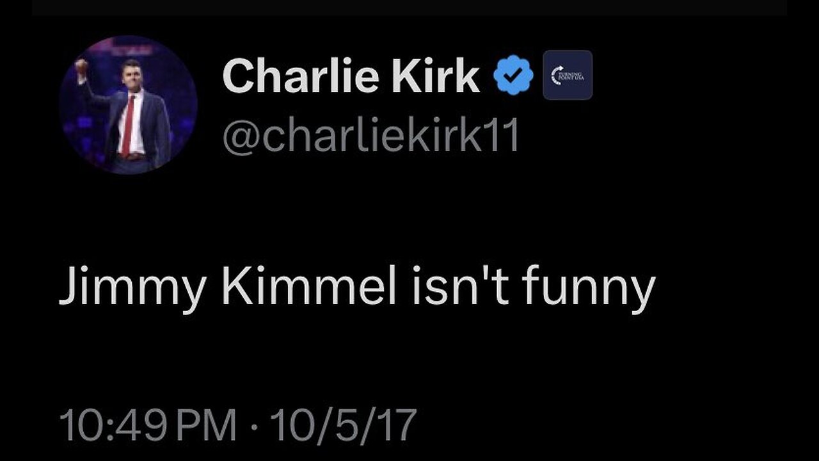Click the 10/5/17 post date
Screen dimensions: 819x461
coord(343,425)
